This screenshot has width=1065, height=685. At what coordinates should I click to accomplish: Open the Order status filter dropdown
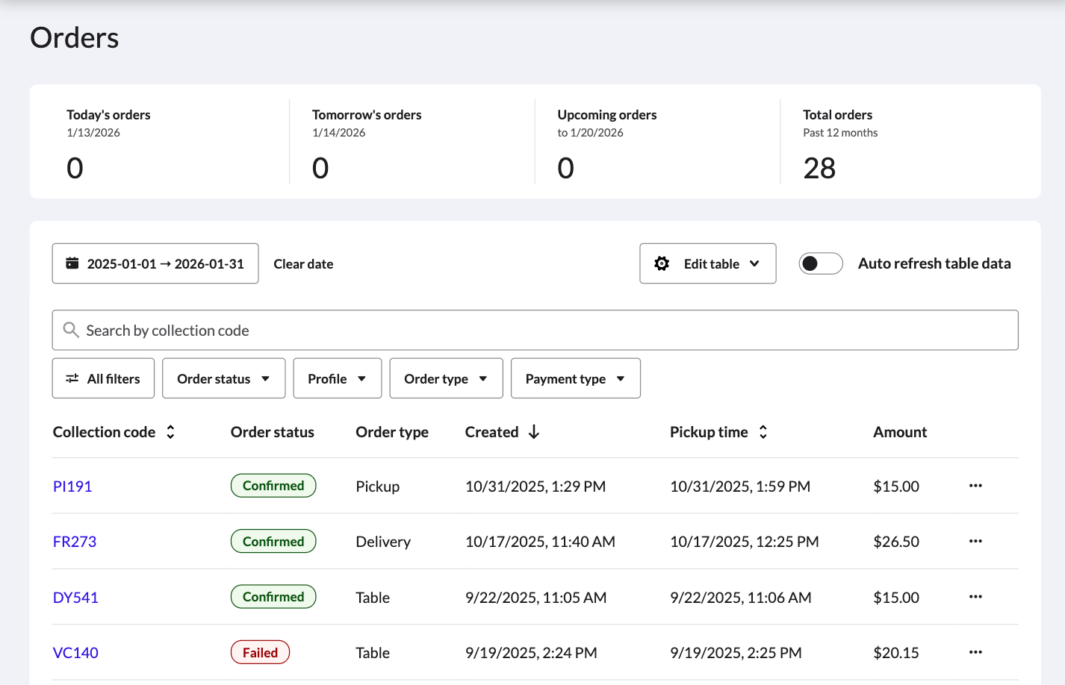click(x=223, y=378)
